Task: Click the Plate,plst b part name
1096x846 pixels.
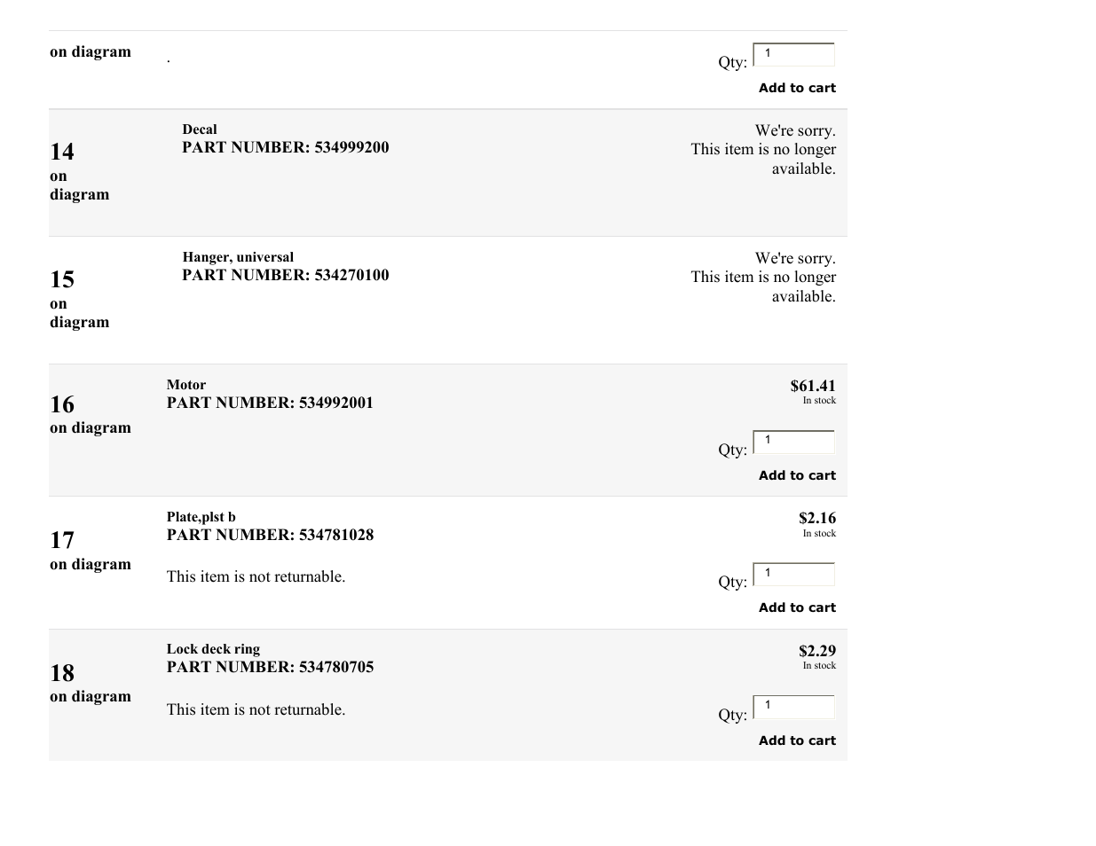Action: (x=201, y=517)
